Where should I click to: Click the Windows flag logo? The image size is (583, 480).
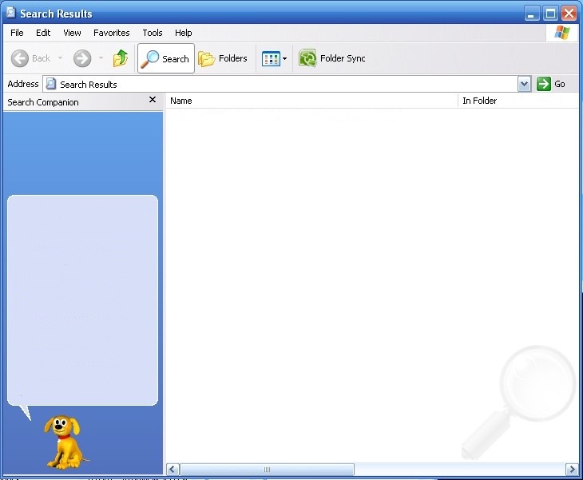[x=562, y=33]
